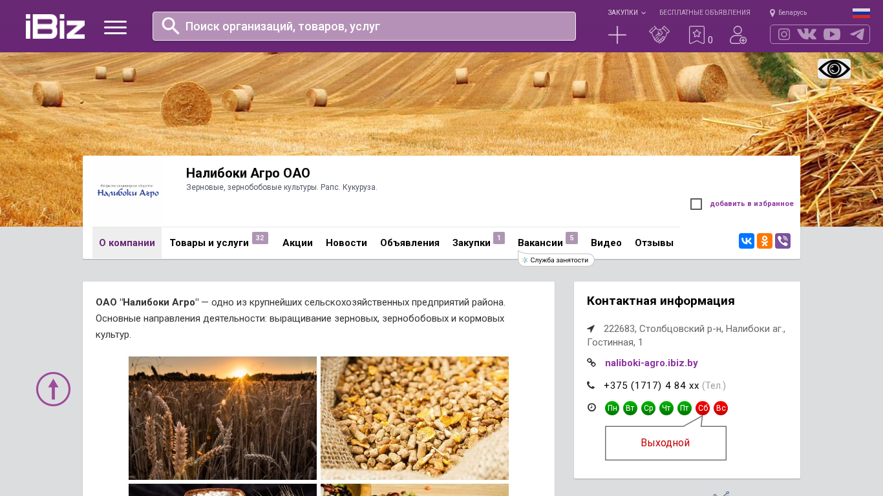This screenshot has width=883, height=496.
Task: Open the wheat field sunset photo
Action: pos(222,418)
